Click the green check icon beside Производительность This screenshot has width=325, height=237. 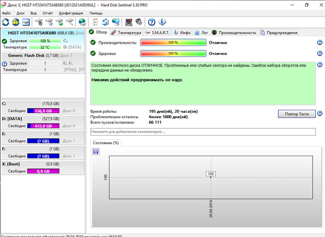[x=93, y=43]
